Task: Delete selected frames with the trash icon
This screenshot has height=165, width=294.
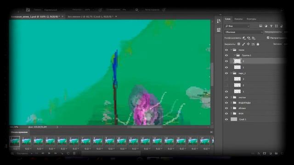Action: pyautogui.click(x=74, y=153)
